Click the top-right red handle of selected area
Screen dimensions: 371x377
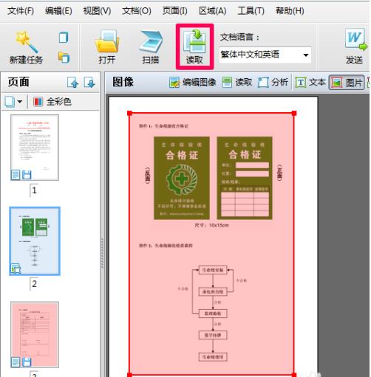(x=294, y=113)
